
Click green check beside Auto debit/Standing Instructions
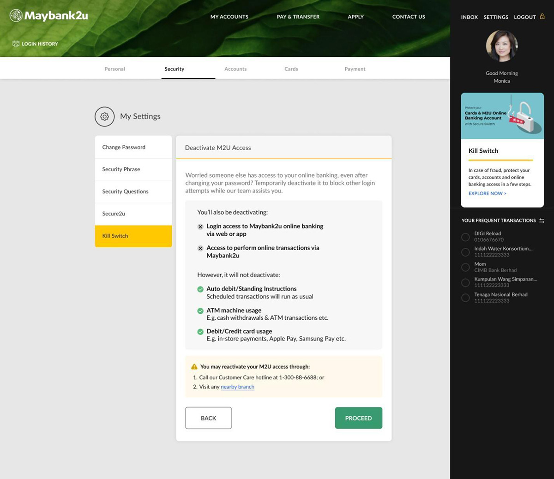click(x=200, y=289)
